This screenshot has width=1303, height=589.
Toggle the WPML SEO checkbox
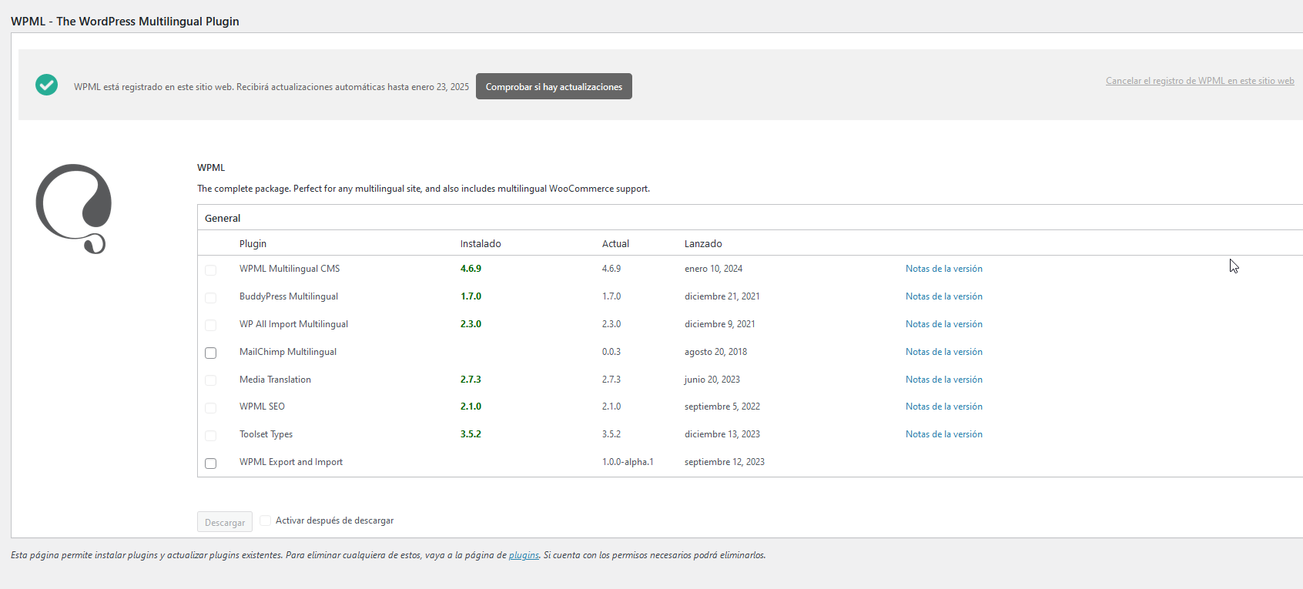210,407
